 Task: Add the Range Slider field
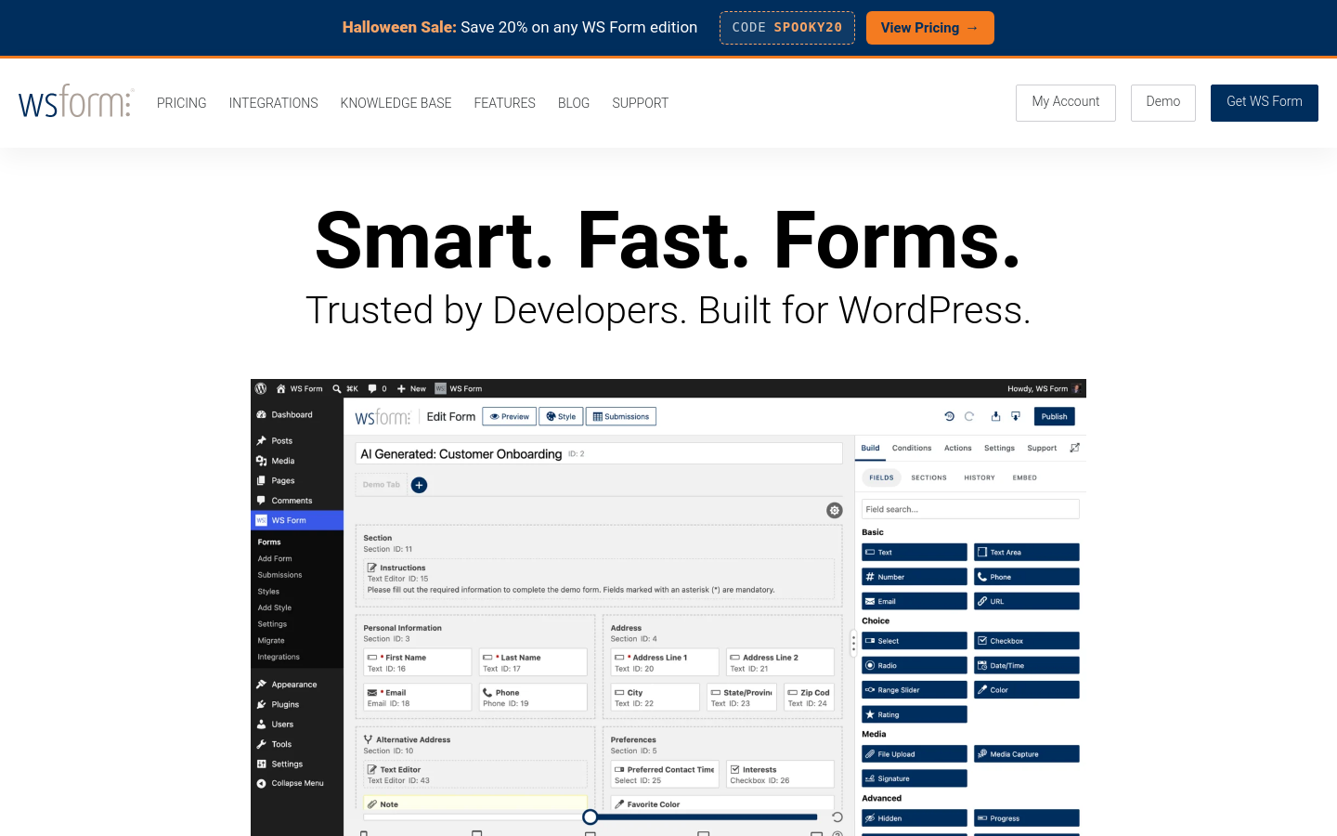coord(915,690)
